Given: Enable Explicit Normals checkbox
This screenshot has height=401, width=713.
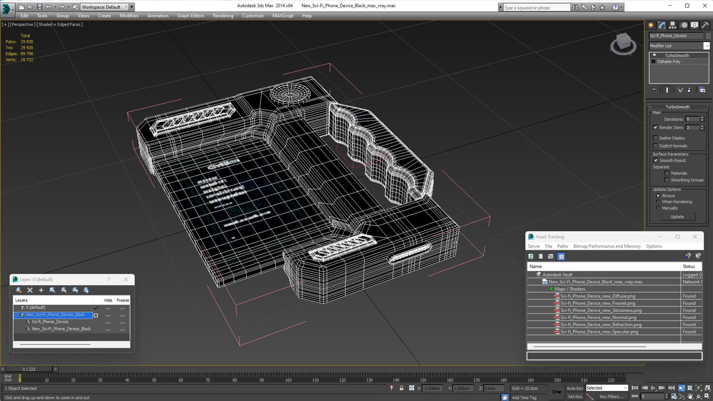Looking at the screenshot, I should tap(655, 146).
